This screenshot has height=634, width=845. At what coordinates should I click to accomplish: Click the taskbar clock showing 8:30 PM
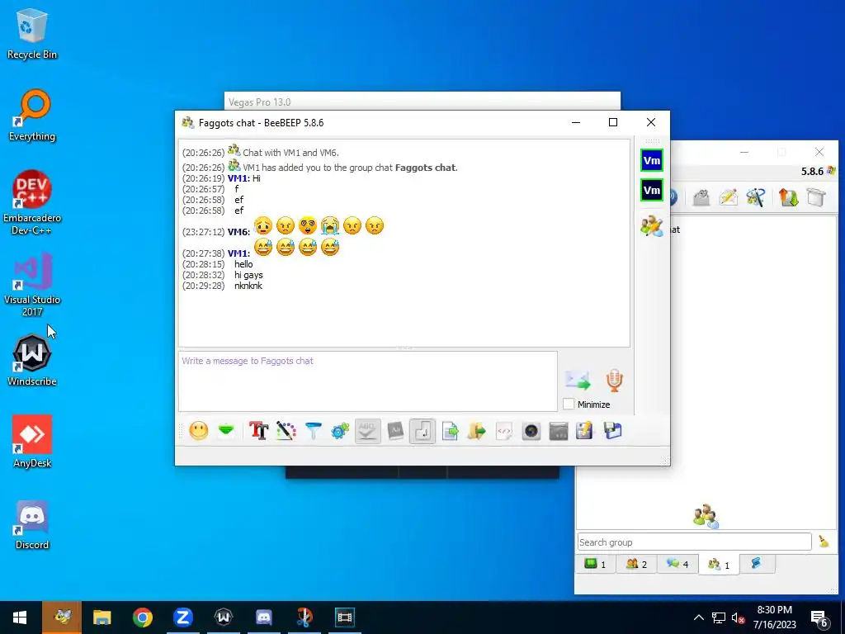774,617
